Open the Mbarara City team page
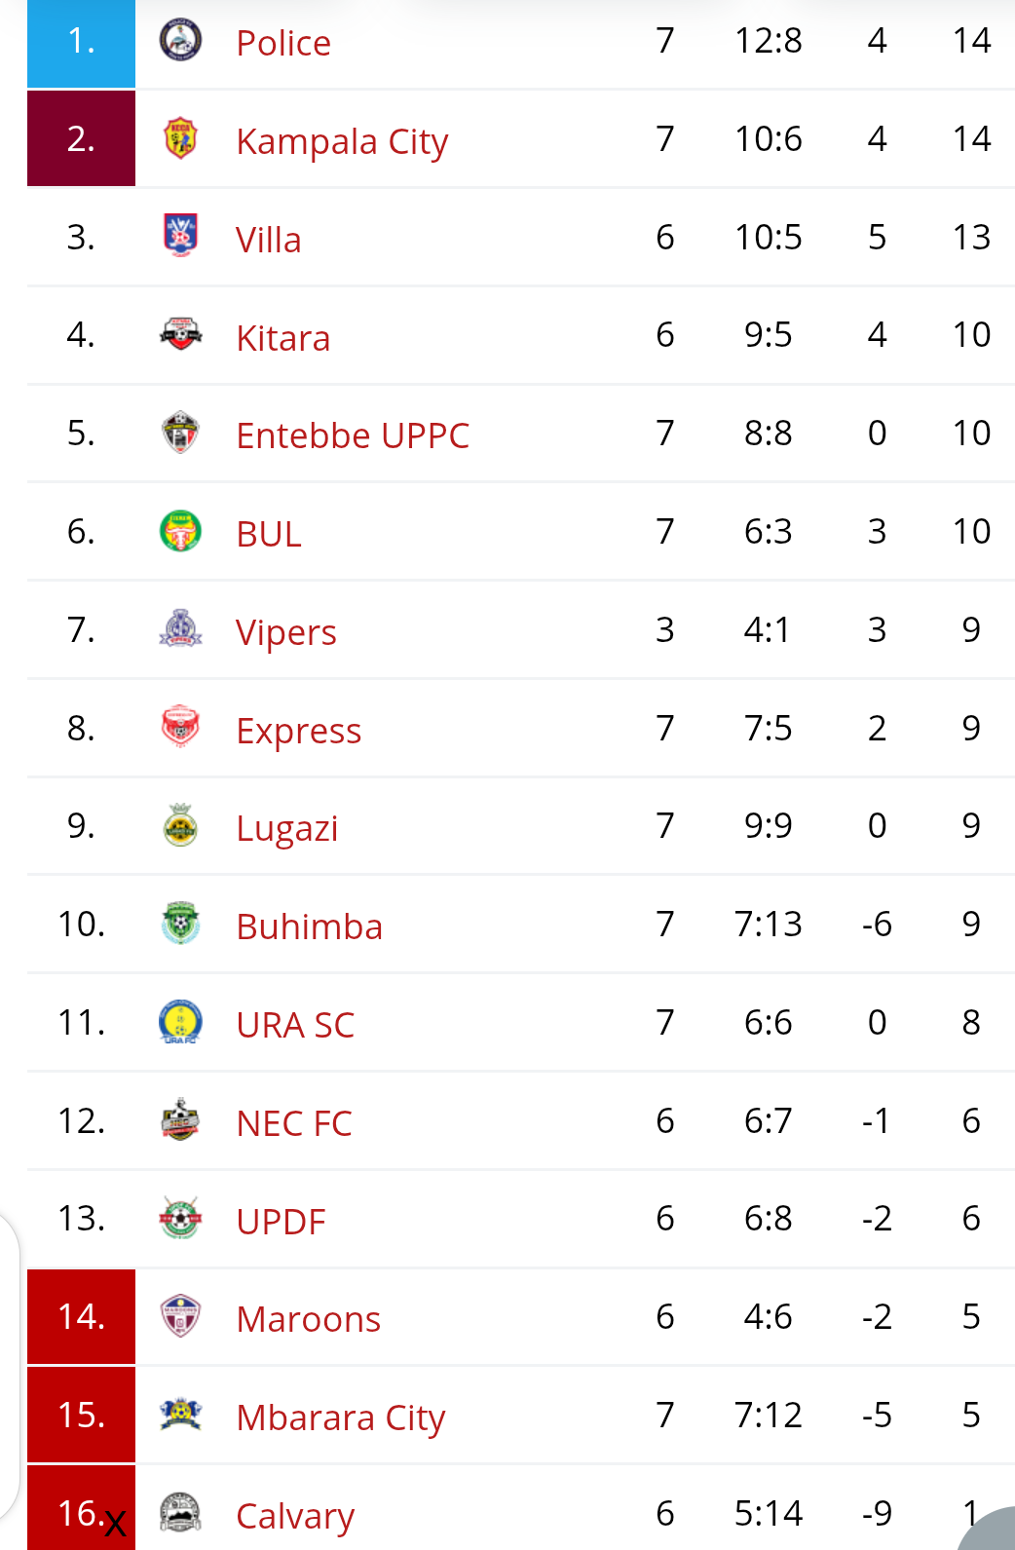The image size is (1015, 1550). coord(340,1415)
